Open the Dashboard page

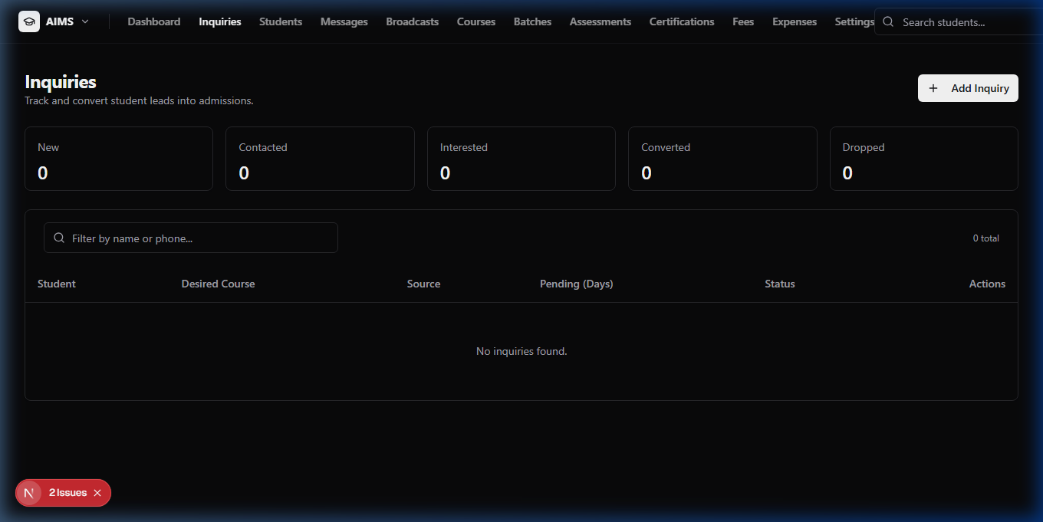(x=154, y=21)
